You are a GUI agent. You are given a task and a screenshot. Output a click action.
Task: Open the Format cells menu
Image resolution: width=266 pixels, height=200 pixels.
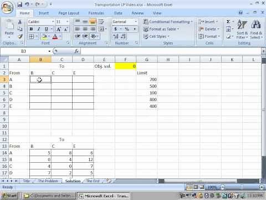coord(209,37)
